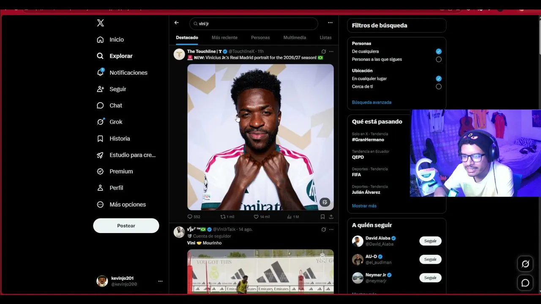541x304 pixels.
Task: Open Premium in the sidebar
Action: tap(115, 171)
